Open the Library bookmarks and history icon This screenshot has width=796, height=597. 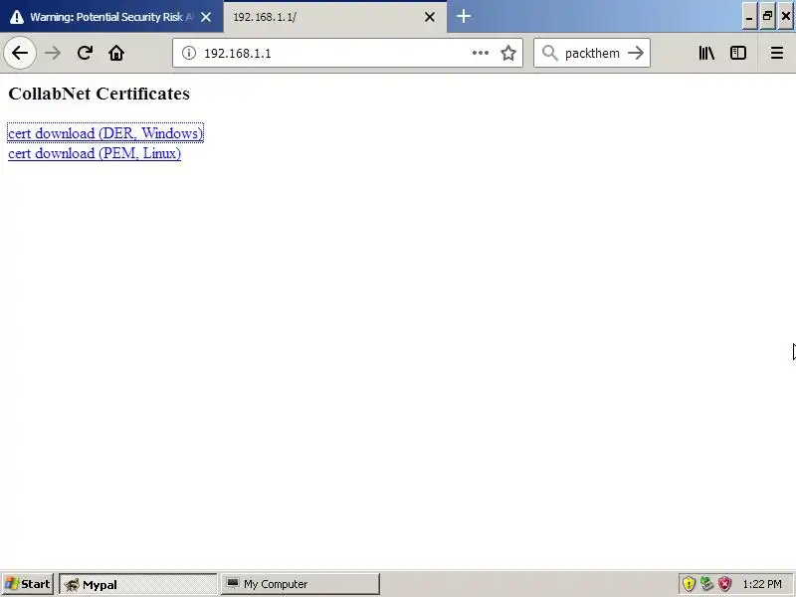pos(706,53)
